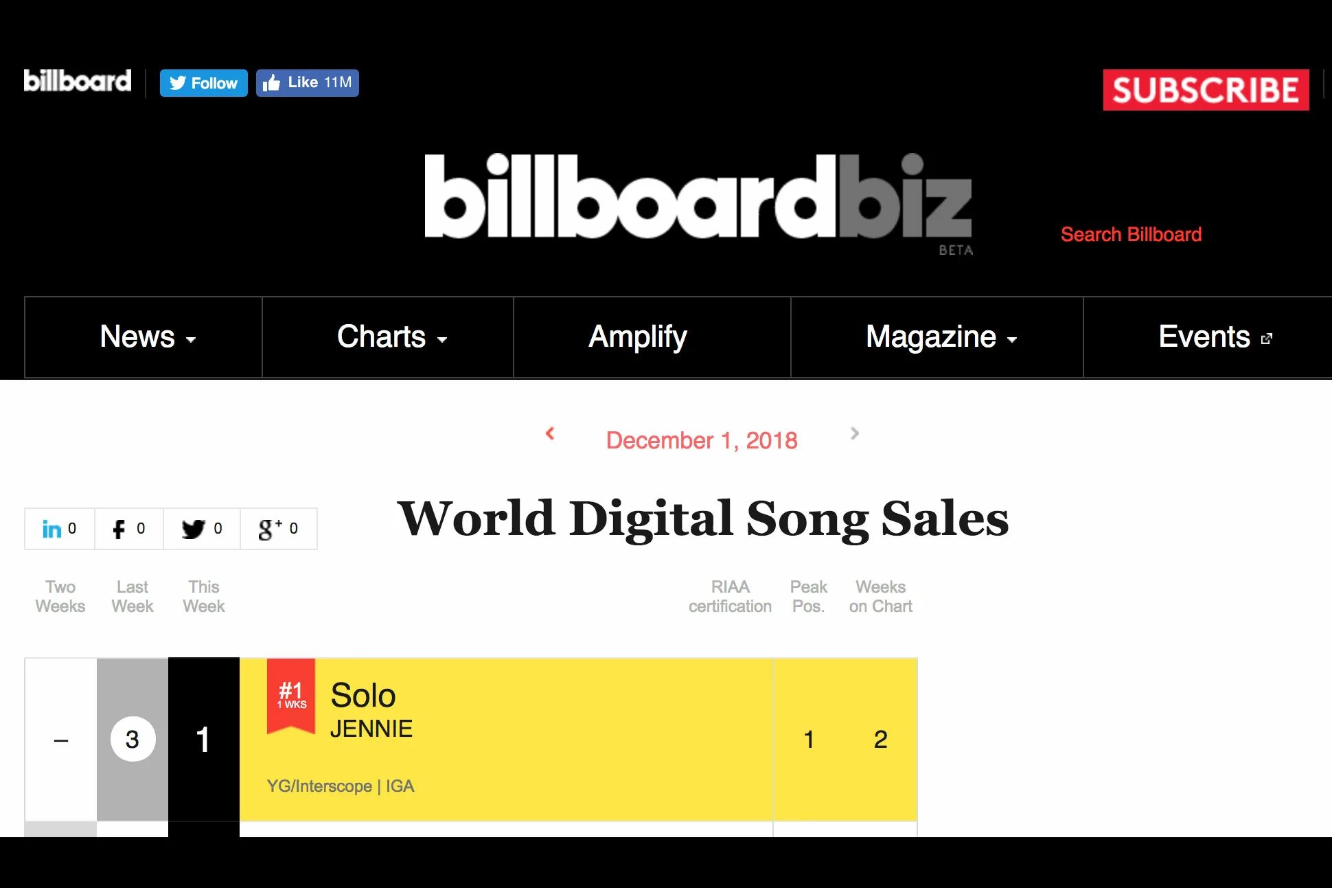The width and height of the screenshot is (1332, 888).
Task: Share the chart on LinkedIn
Action: click(x=59, y=529)
